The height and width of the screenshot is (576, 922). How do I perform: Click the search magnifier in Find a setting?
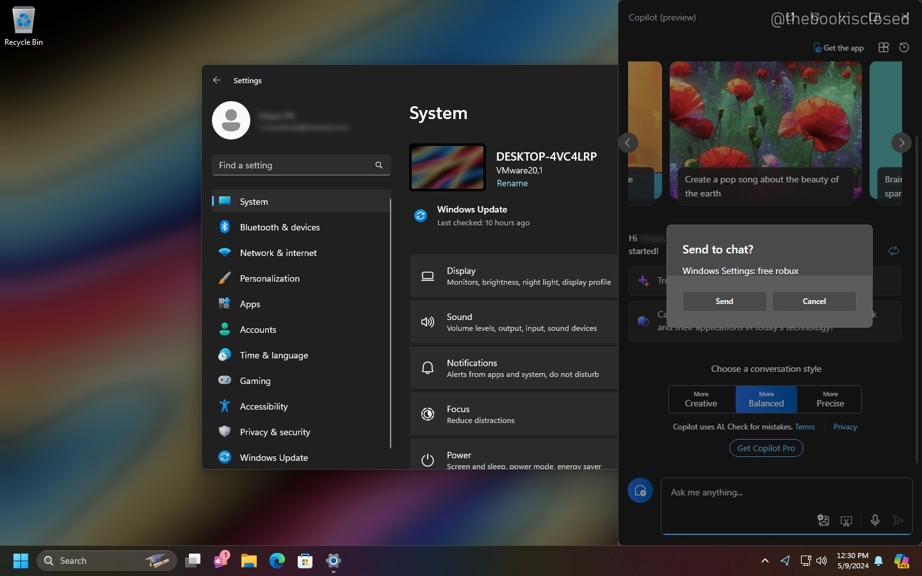click(379, 165)
